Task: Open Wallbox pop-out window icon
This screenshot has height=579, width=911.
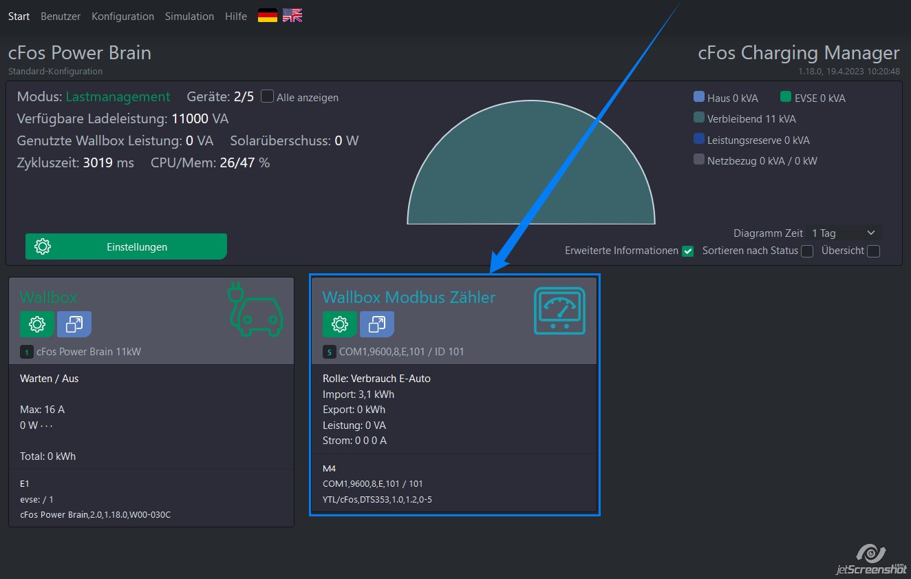Action: click(x=74, y=324)
